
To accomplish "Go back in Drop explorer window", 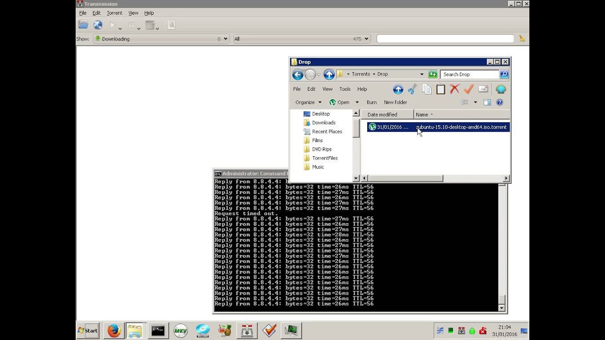I will 297,74.
